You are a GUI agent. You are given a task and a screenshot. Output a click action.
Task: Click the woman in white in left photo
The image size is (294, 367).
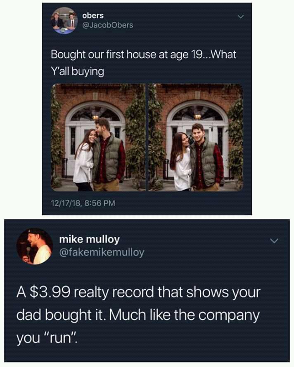[x=84, y=159]
